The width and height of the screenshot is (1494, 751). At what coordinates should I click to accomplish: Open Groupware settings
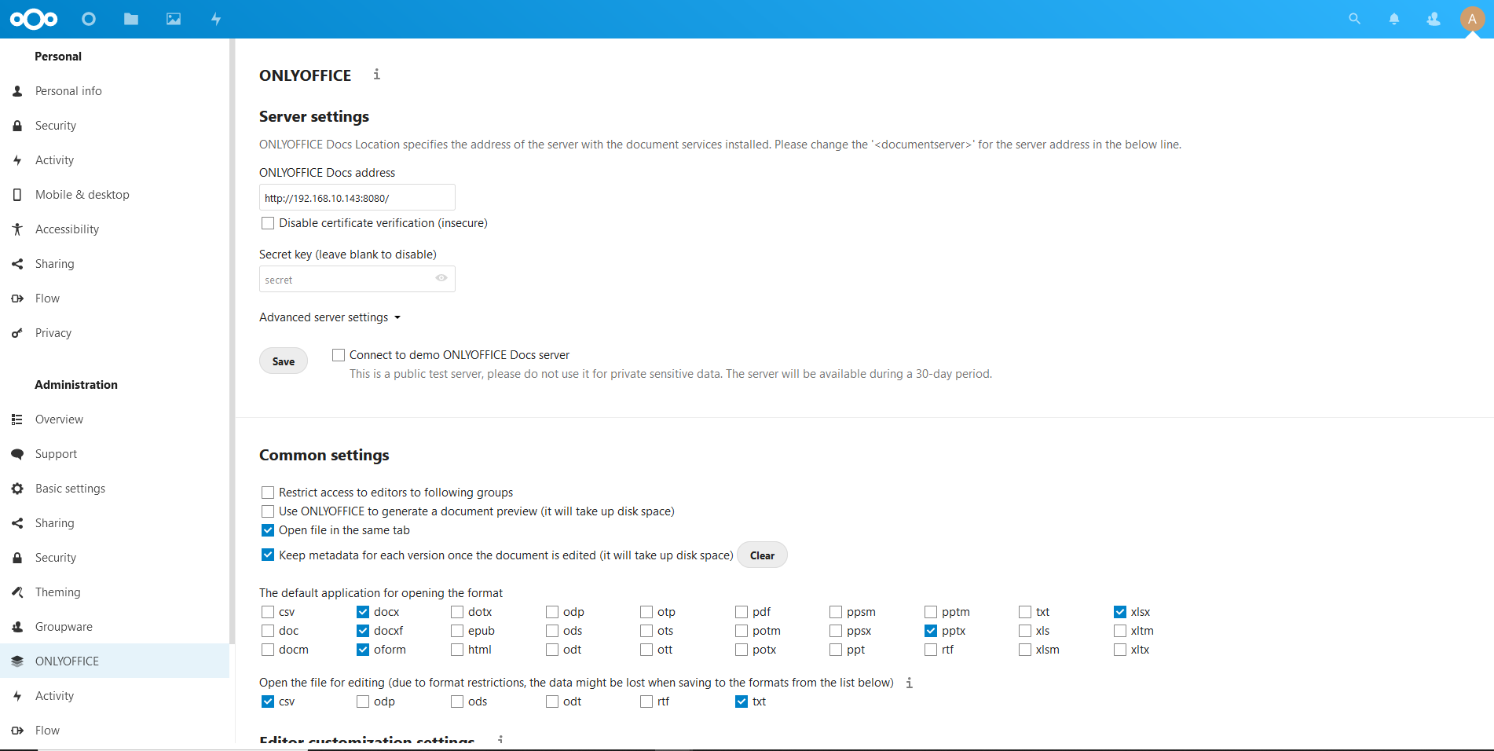click(115, 627)
